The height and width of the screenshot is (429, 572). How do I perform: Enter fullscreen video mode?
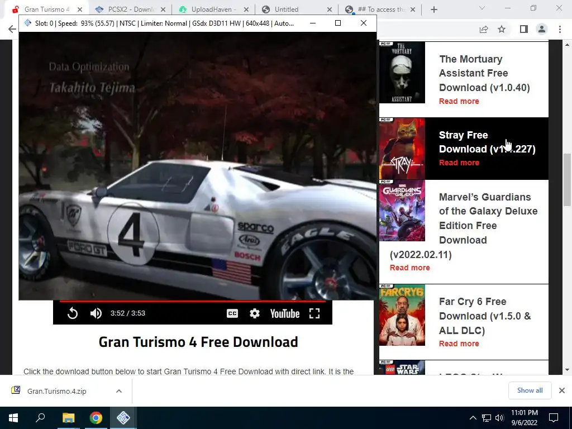click(x=314, y=313)
